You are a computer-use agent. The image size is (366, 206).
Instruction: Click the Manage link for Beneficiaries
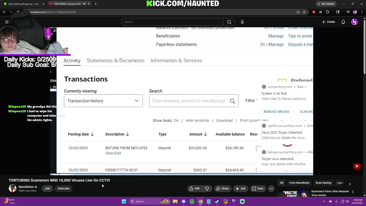[276, 36]
